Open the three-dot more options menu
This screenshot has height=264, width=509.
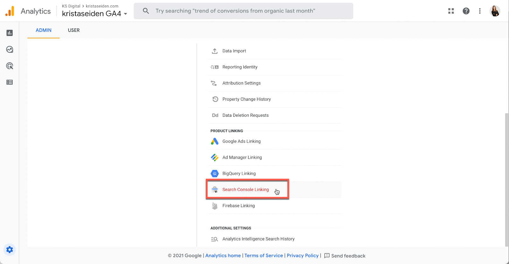[x=480, y=11]
